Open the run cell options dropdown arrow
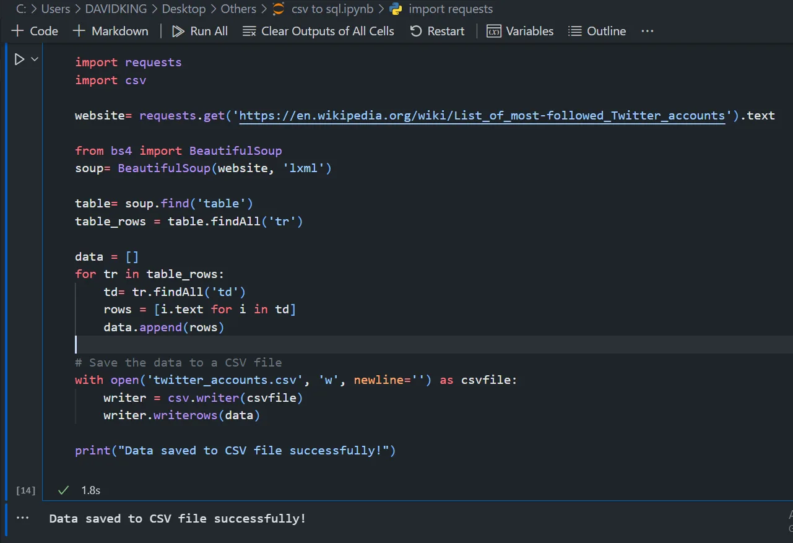 point(35,59)
